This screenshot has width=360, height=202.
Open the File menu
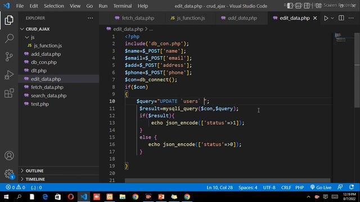[x=20, y=6]
